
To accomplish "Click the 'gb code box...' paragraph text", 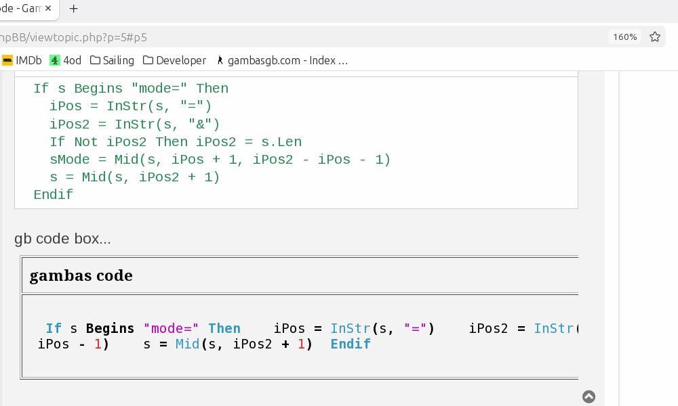I will 62,238.
